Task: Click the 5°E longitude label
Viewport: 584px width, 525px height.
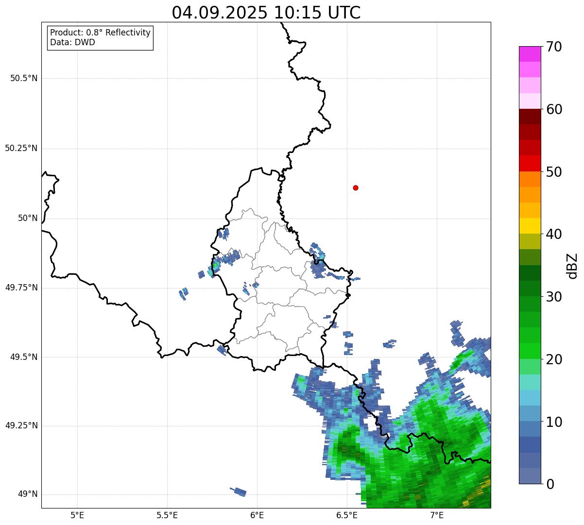Action: point(77,515)
